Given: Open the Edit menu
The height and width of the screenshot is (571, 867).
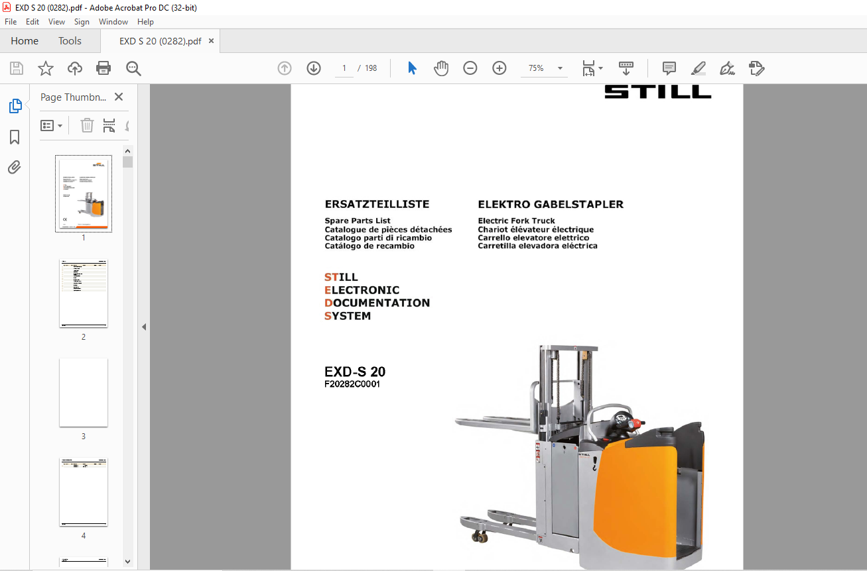Looking at the screenshot, I should [x=33, y=22].
